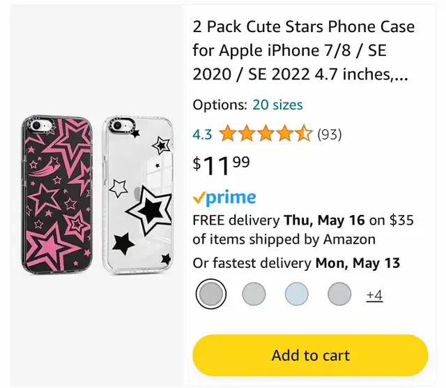
Task: Pick the fourth gray color swatch
Action: [x=339, y=294]
